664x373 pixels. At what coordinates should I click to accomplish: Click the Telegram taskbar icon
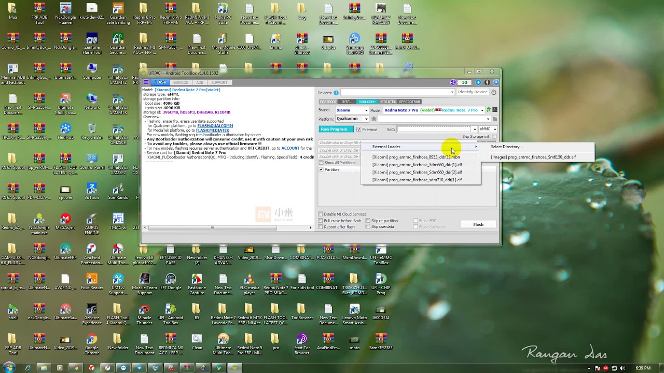click(x=139, y=368)
